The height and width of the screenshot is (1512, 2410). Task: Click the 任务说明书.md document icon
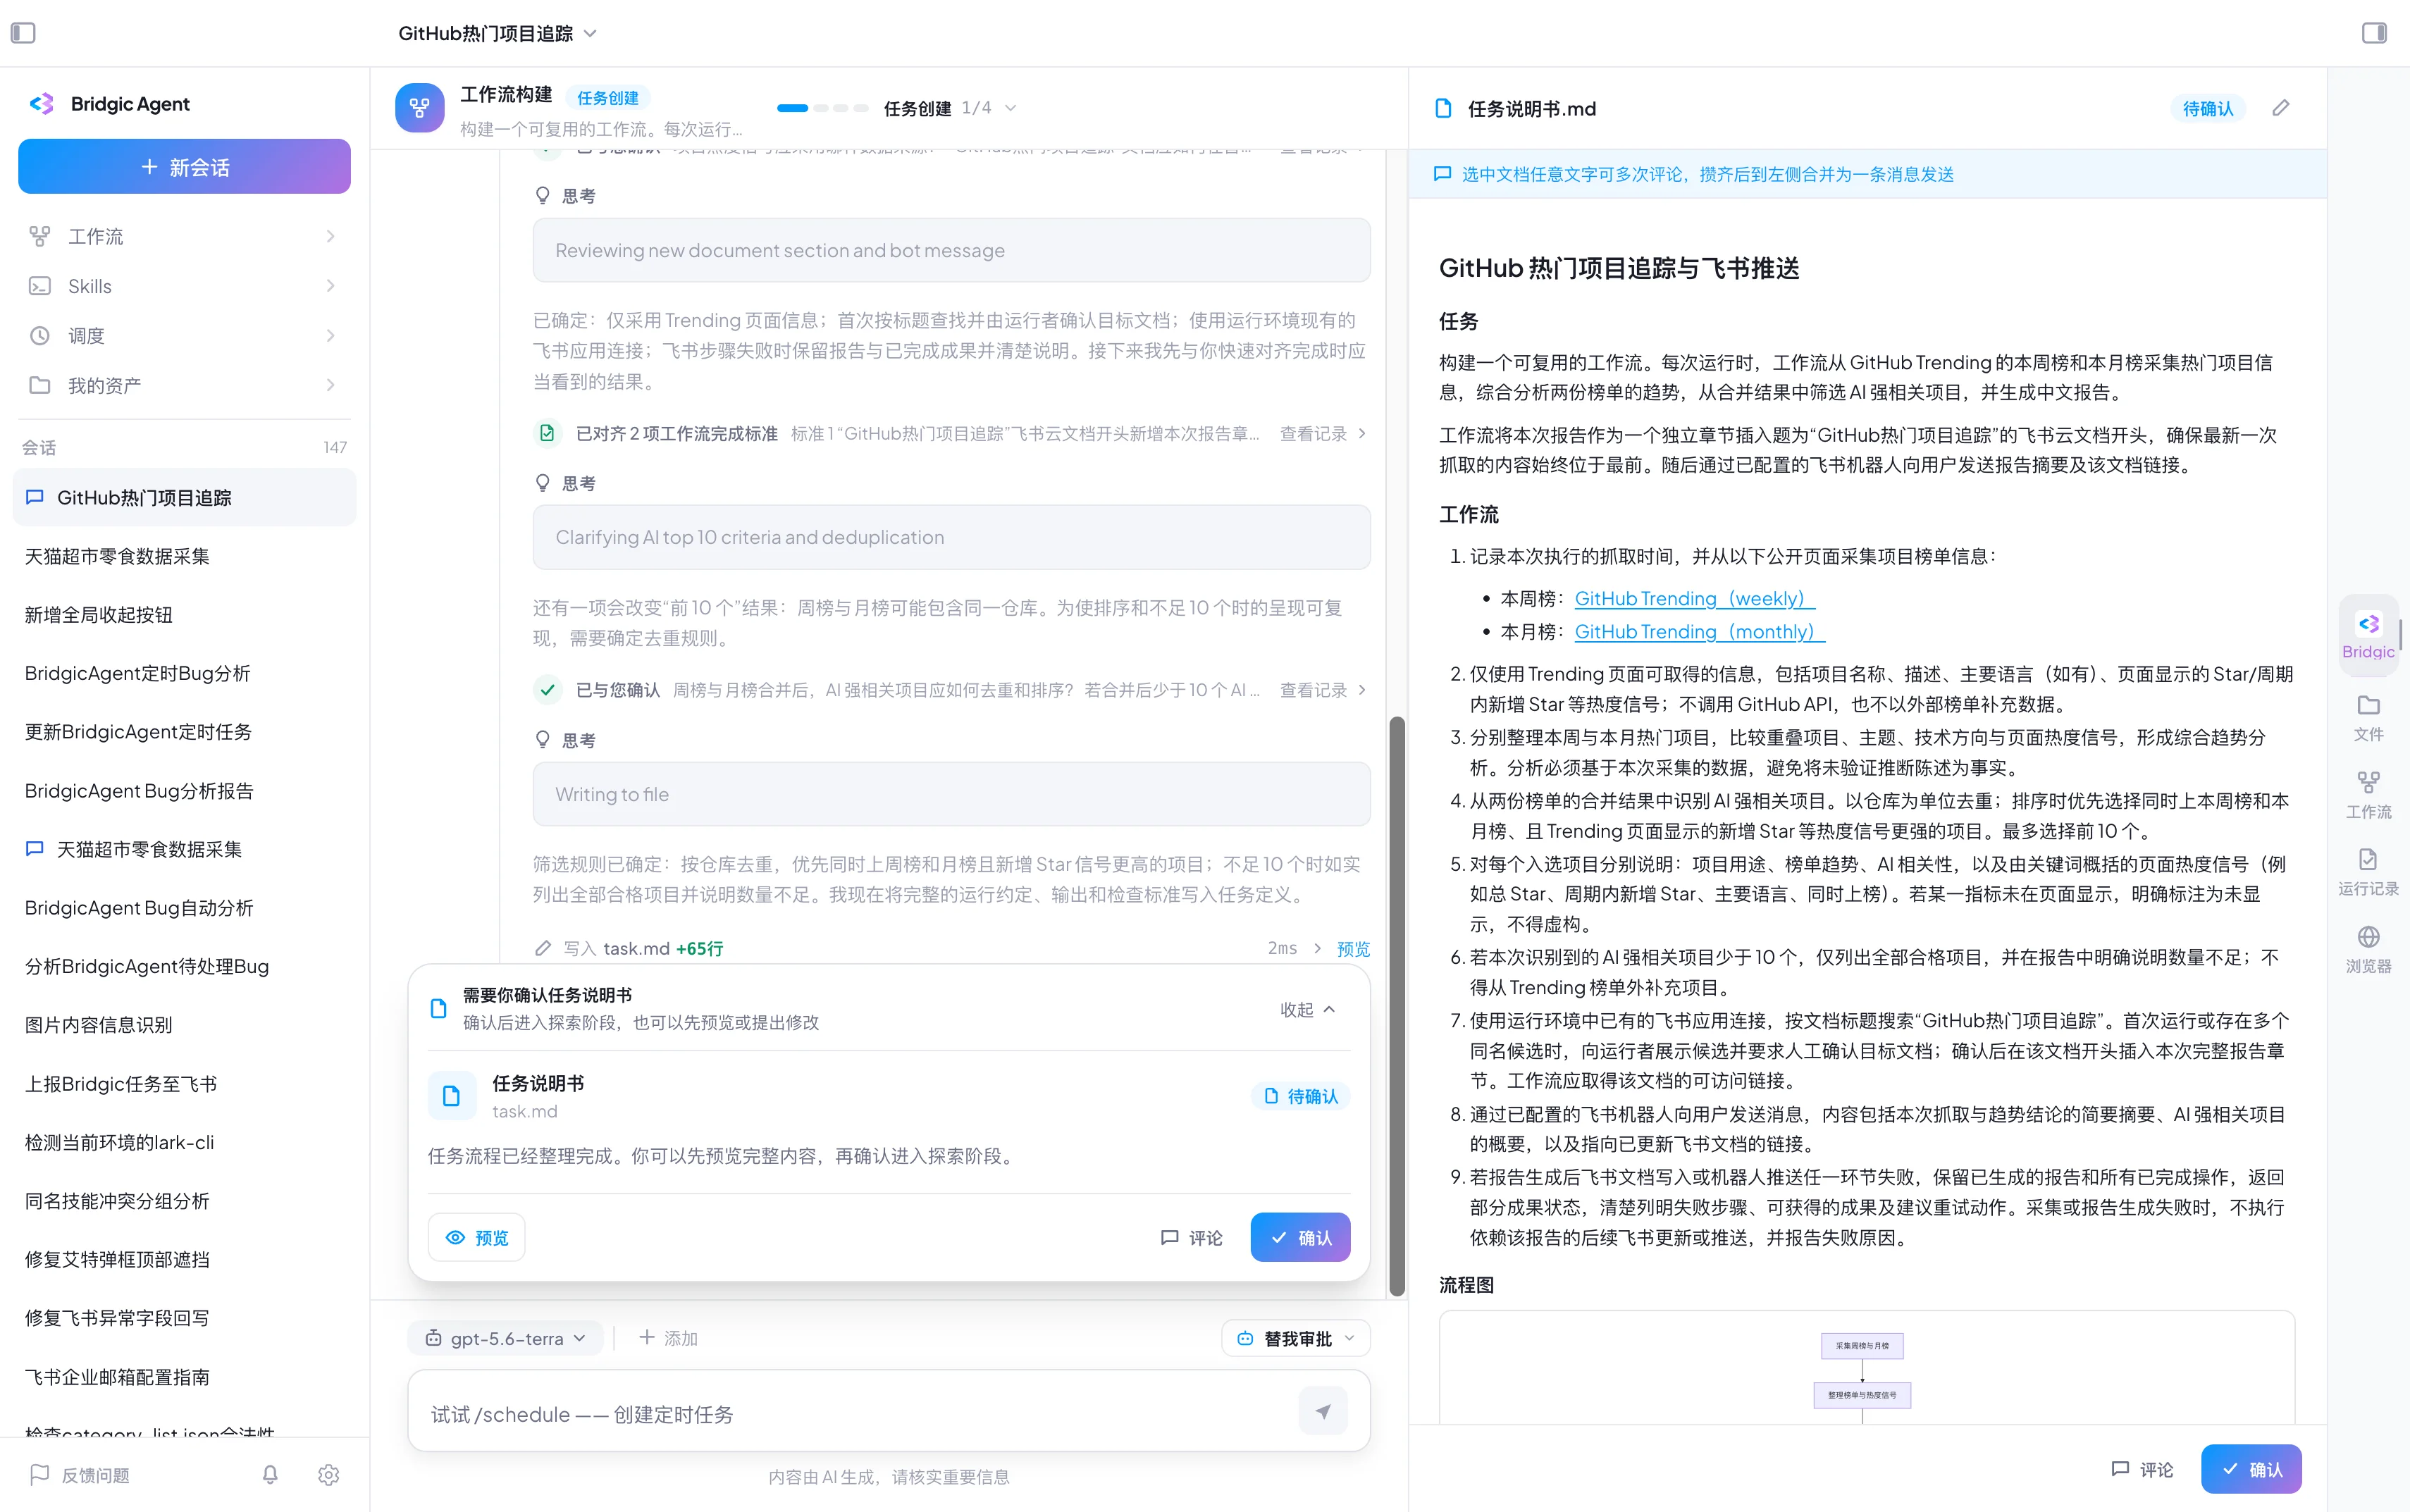click(x=1443, y=108)
